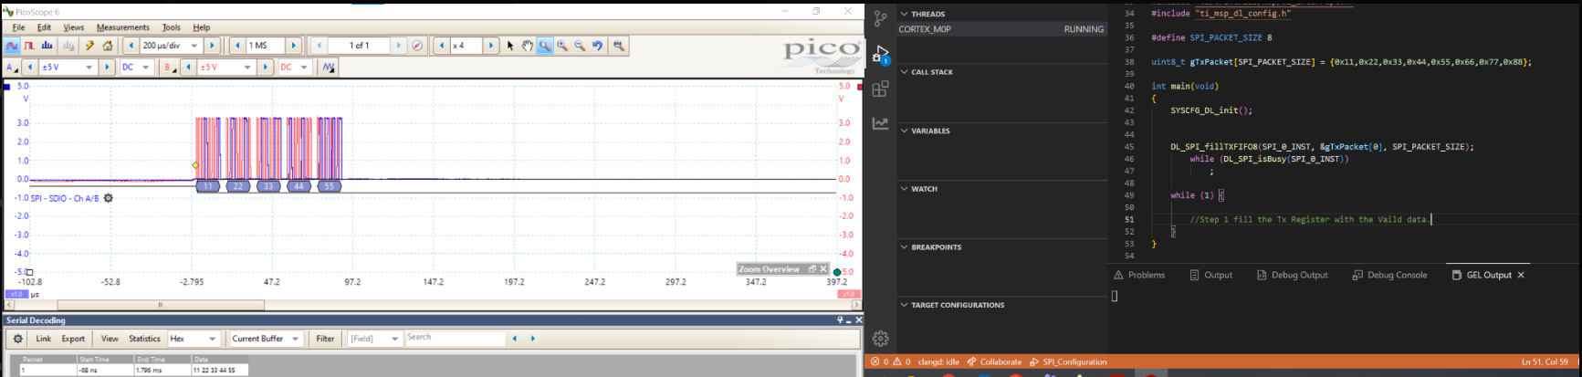Switch to the Debug Output tab
1582x377 pixels.
point(1292,275)
